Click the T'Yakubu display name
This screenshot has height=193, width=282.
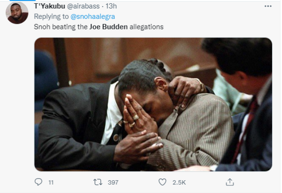click(x=49, y=6)
